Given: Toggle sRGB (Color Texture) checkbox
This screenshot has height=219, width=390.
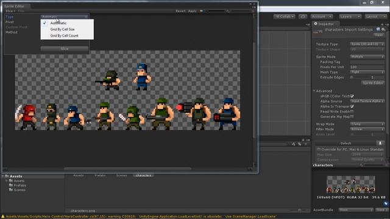Looking at the screenshot, I should coord(352,96).
